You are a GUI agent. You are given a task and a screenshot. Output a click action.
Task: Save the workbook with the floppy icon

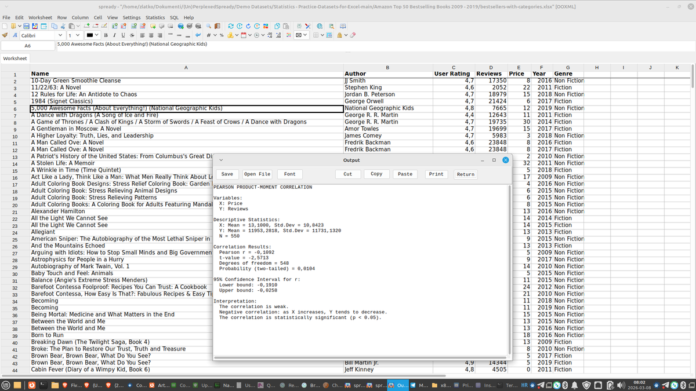click(x=26, y=26)
